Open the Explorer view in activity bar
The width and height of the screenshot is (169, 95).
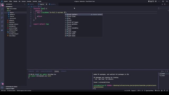click(x=2, y=5)
